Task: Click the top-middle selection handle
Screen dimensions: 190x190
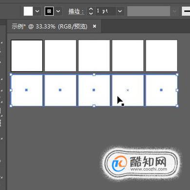Action: (x=94, y=75)
